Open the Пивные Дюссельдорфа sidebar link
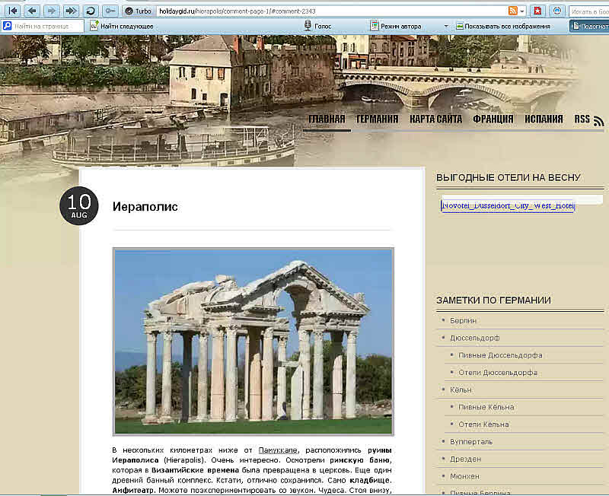The image size is (609, 496). 500,355
